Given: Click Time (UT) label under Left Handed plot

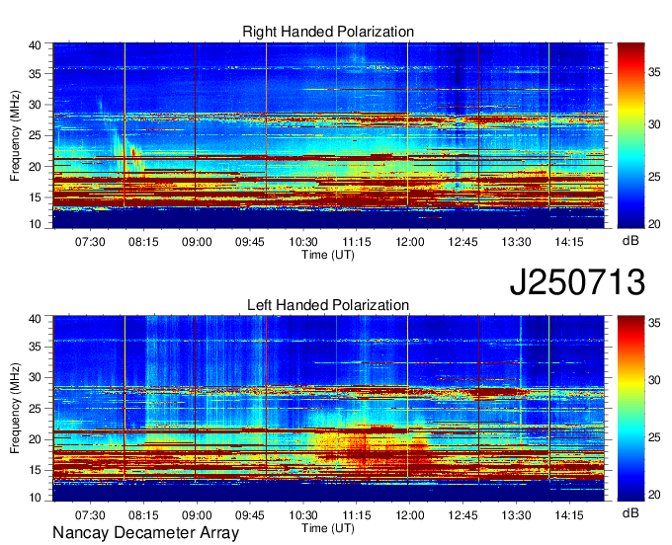Looking at the screenshot, I should 328,528.
